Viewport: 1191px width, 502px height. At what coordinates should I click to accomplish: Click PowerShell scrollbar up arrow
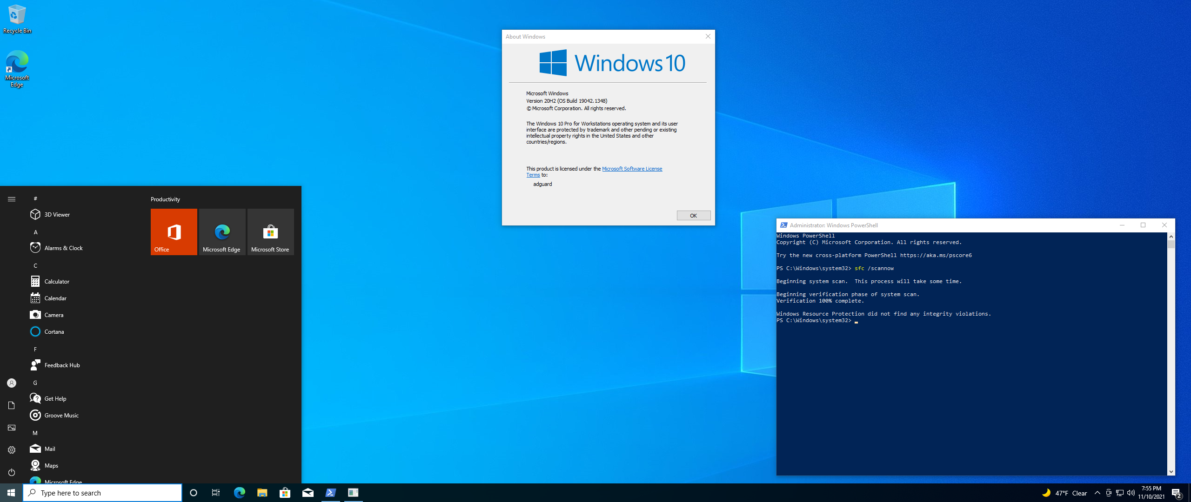pyautogui.click(x=1171, y=236)
